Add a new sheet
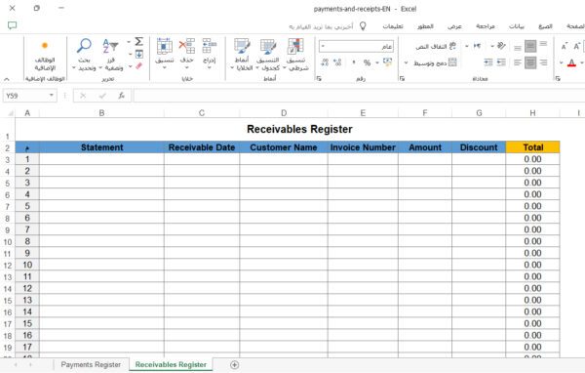Image resolution: width=585 pixels, height=373 pixels. pos(234,365)
